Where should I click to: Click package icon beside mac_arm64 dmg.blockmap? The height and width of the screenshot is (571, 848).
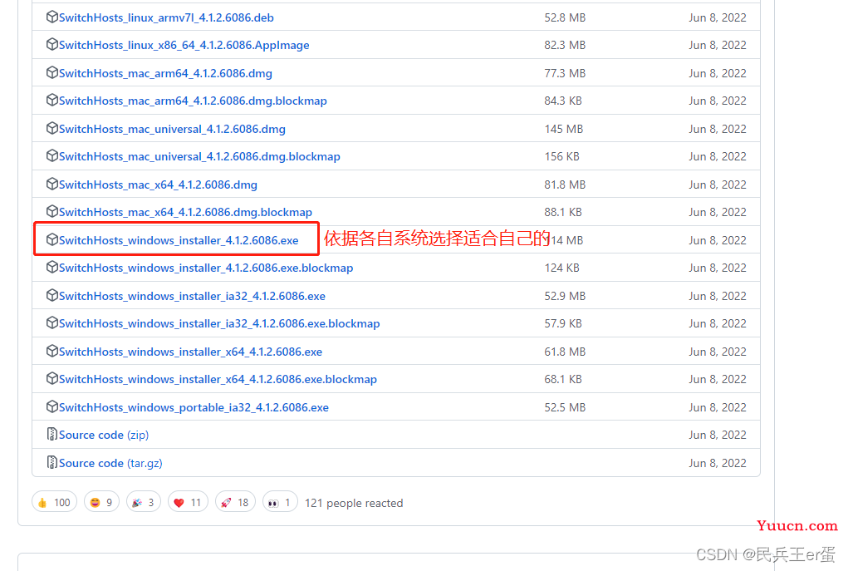pyautogui.click(x=52, y=100)
